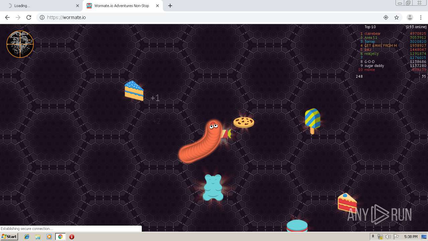Minimize the Chrome window
Image resolution: width=428 pixels, height=241 pixels.
[400, 3]
